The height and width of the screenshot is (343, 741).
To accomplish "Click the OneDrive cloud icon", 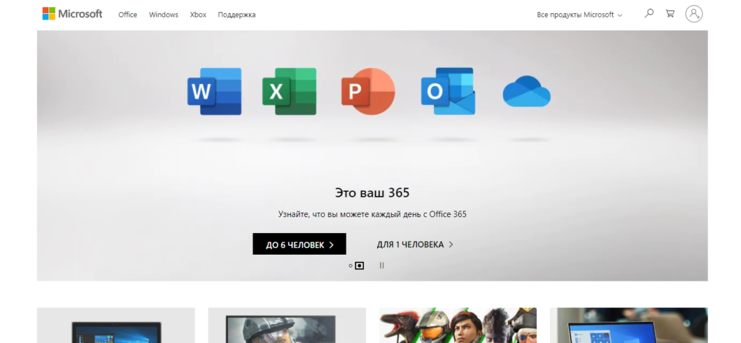I will click(x=527, y=91).
